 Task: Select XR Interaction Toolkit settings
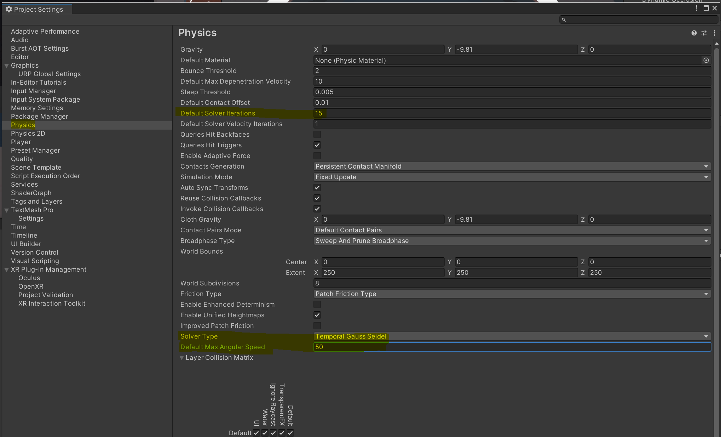52,303
